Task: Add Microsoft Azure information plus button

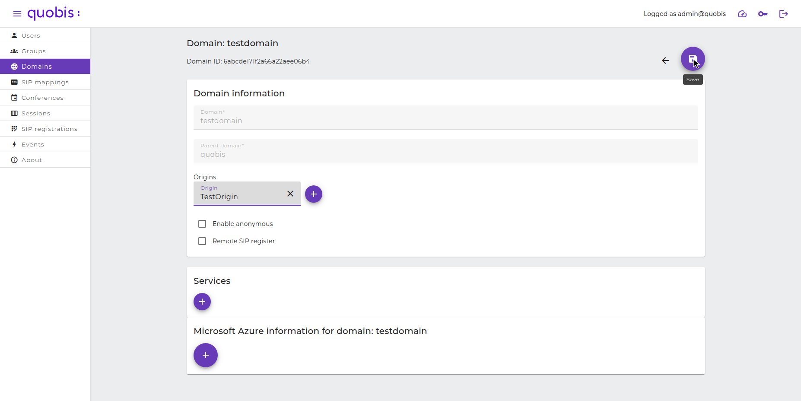Action: 206,355
